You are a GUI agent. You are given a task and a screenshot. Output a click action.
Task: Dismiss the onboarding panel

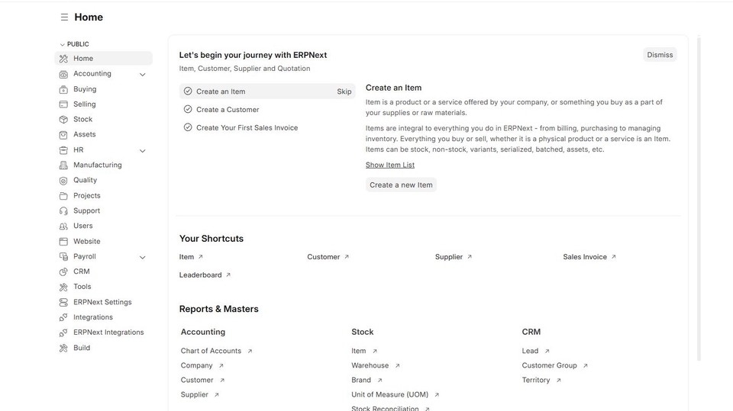660,55
